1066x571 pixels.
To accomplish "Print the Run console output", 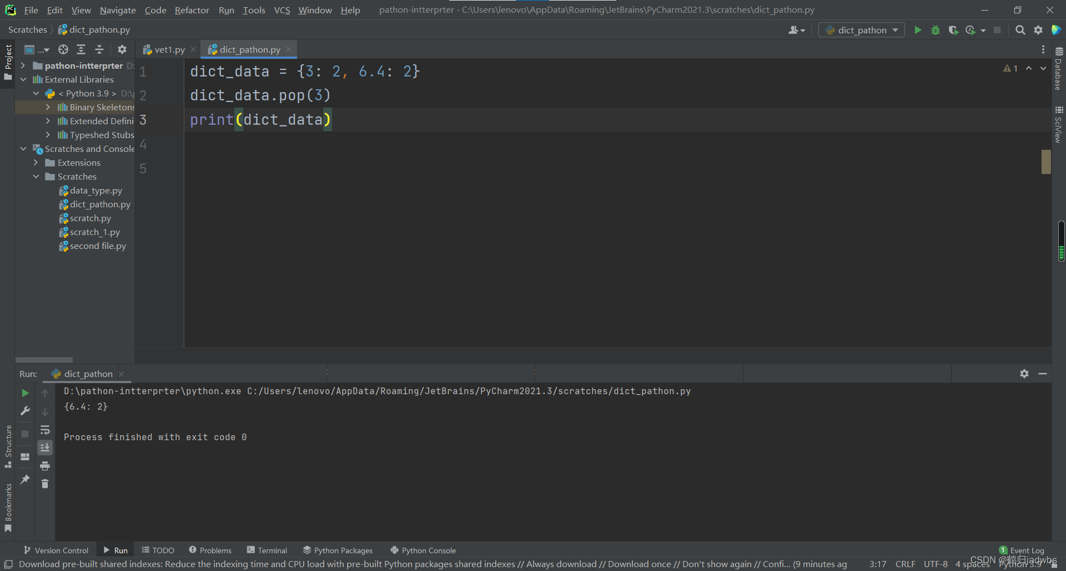I will [x=45, y=466].
